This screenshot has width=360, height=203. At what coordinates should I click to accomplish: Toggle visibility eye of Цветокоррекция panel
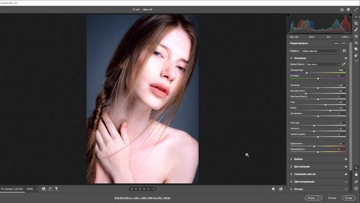click(x=346, y=182)
